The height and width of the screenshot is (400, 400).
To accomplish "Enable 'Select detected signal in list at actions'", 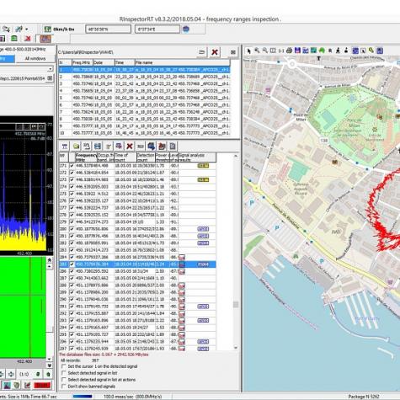I will pos(64,380).
